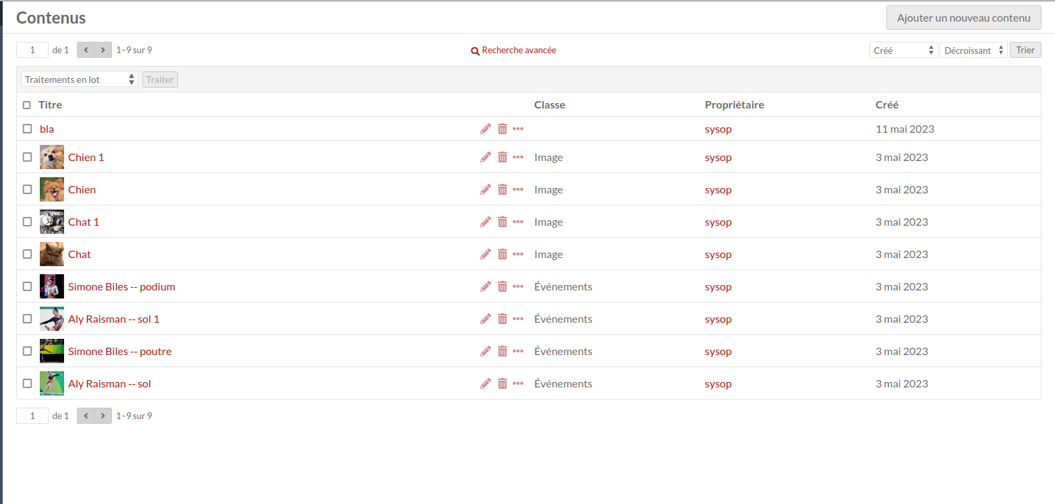Viewport: 1055px width, 504px height.
Task: Edit 'Simone Biles -- poutre' item
Action: click(x=486, y=351)
